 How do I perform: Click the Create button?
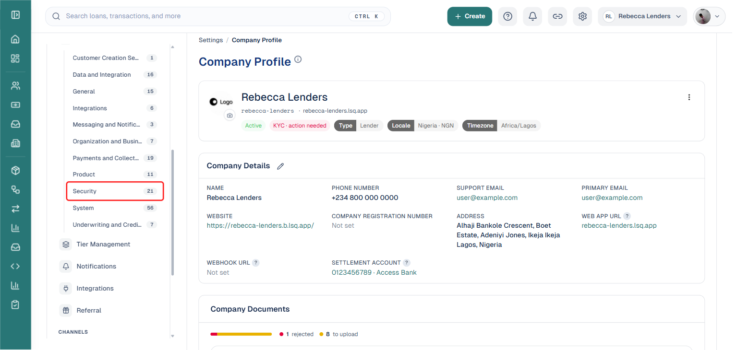(x=470, y=16)
